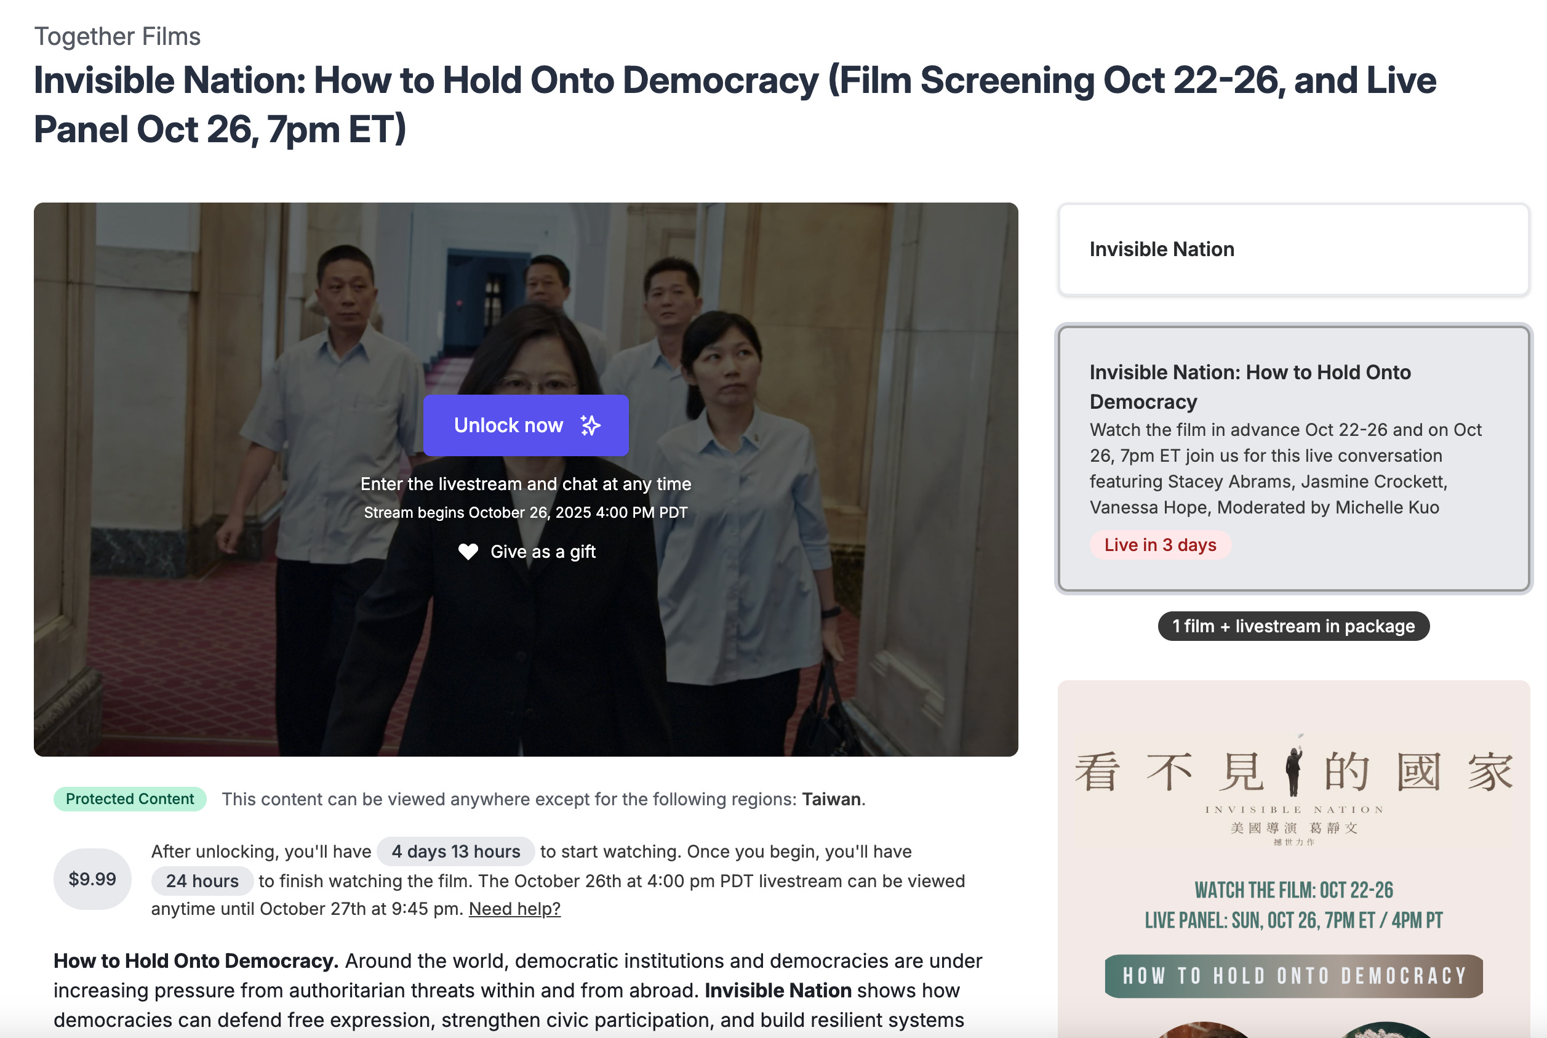Open the Together Films publisher link

pyautogui.click(x=117, y=36)
